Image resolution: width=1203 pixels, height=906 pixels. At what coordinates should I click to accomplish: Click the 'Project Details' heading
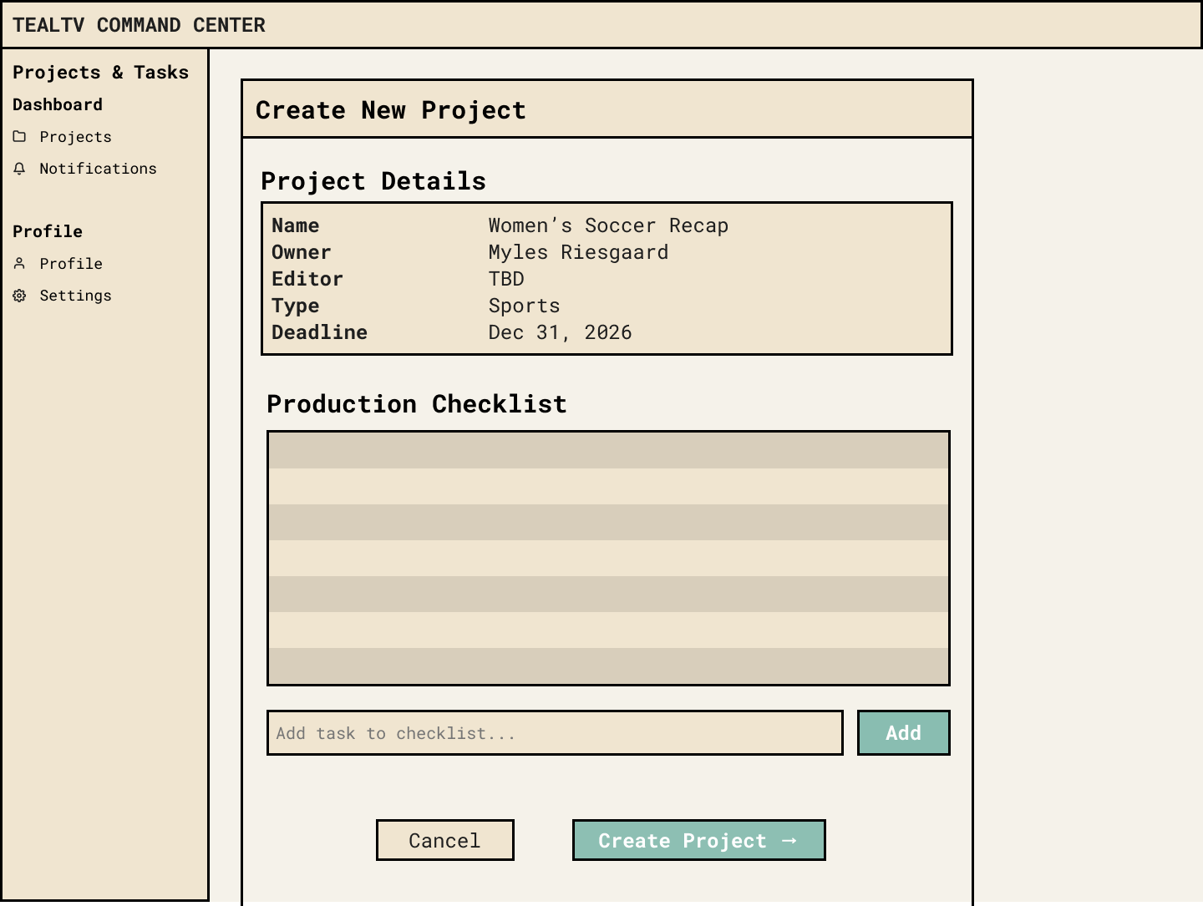[x=373, y=181]
